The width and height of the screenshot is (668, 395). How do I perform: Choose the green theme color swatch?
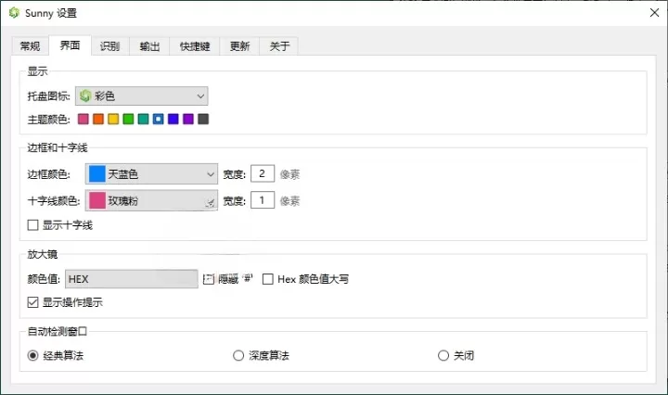(x=128, y=120)
